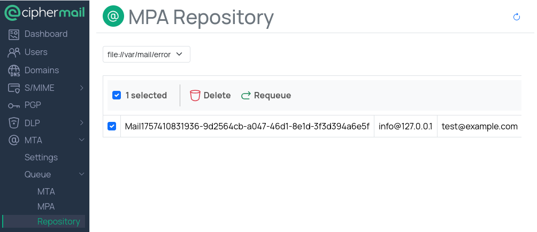Deselect the Mail1757410831936 row checkbox
Screen dimensions: 537x232
112,126
